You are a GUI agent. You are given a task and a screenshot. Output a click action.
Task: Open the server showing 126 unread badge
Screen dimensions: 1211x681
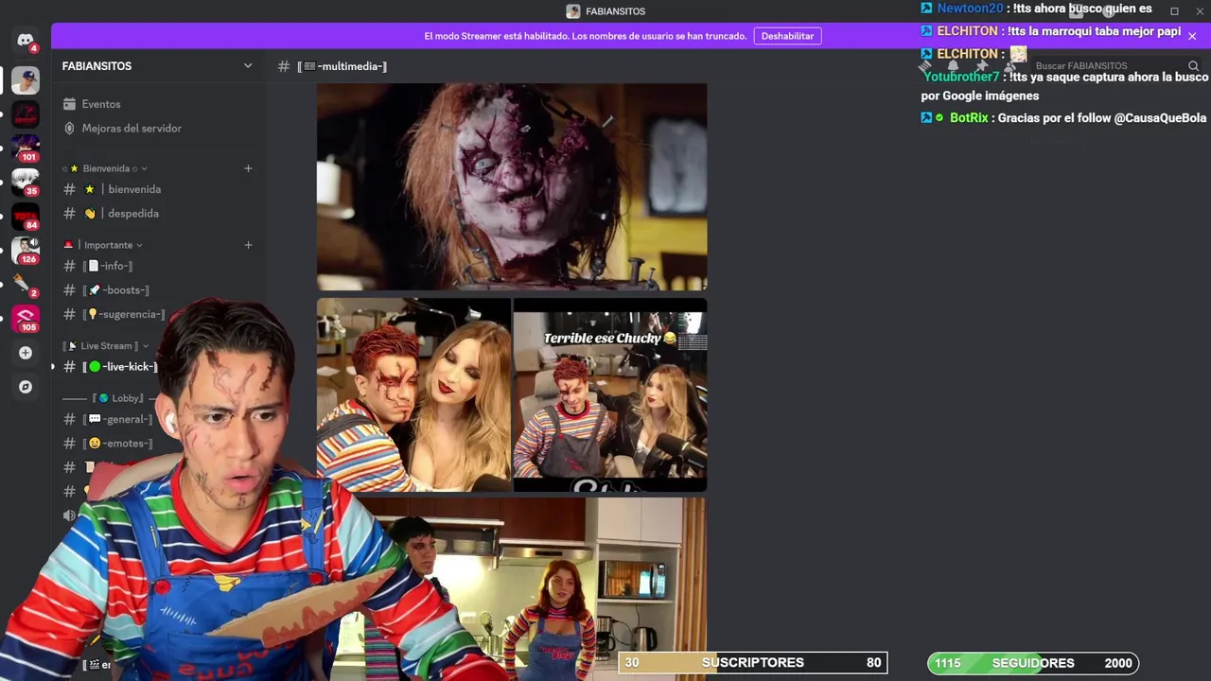coord(26,251)
